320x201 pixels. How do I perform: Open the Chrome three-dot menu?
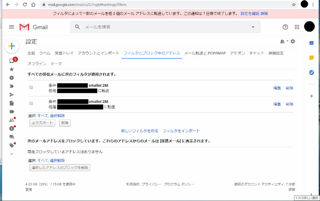(x=313, y=4)
